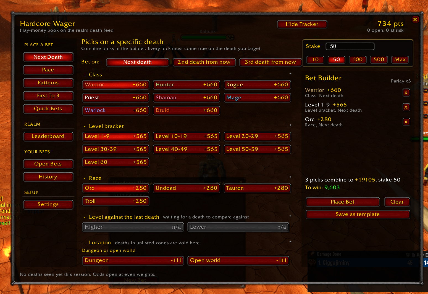Open the Pace betting page
This screenshot has width=428, height=294.
(48, 70)
